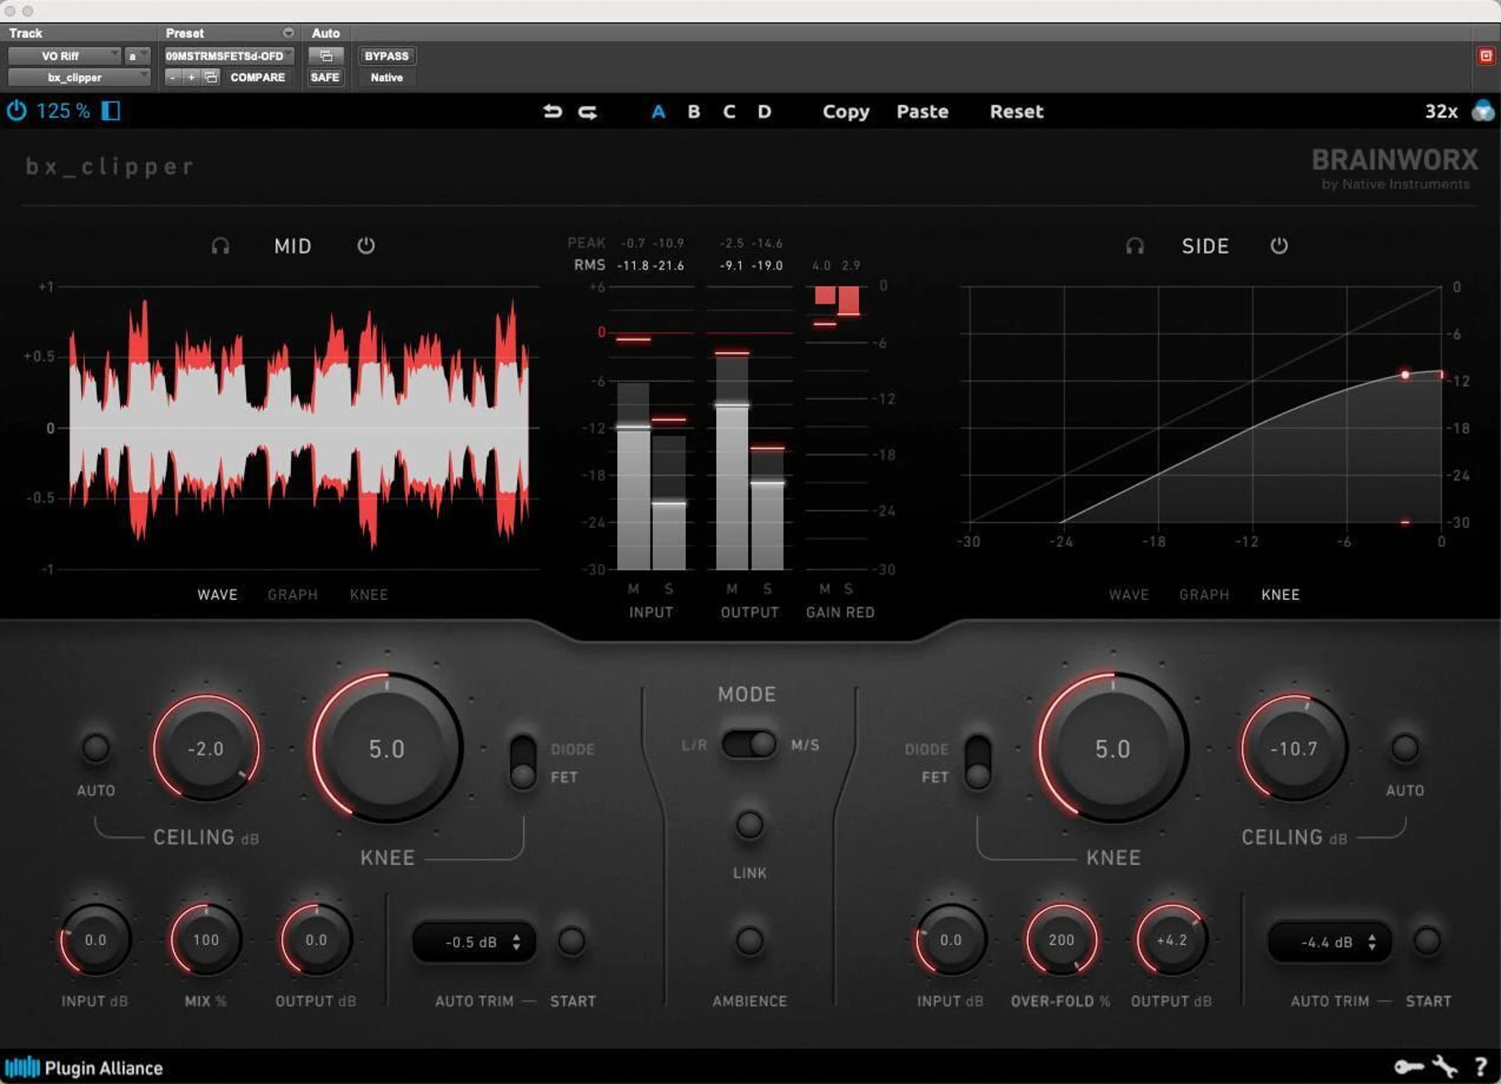Click the SIDE headphones solo icon
The image size is (1501, 1084).
coord(1135,246)
